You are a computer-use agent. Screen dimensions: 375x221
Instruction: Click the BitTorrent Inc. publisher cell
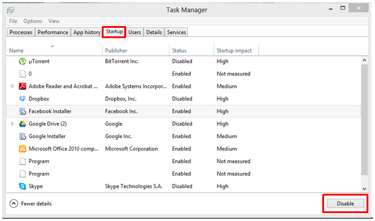tap(122, 61)
